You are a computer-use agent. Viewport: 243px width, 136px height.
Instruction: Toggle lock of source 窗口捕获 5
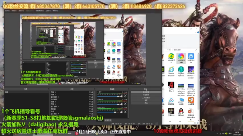point(92,107)
